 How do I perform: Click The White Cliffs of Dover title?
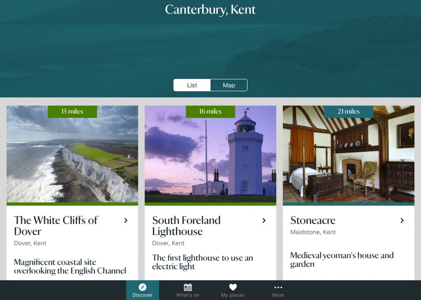point(56,226)
